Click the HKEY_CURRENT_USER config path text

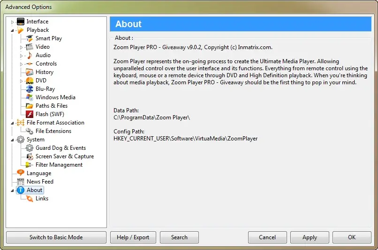[x=185, y=139]
